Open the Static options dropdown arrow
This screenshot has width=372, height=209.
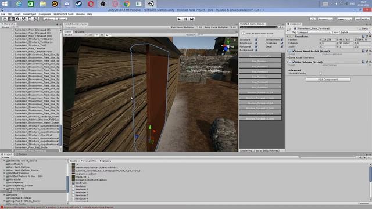[x=370, y=28]
